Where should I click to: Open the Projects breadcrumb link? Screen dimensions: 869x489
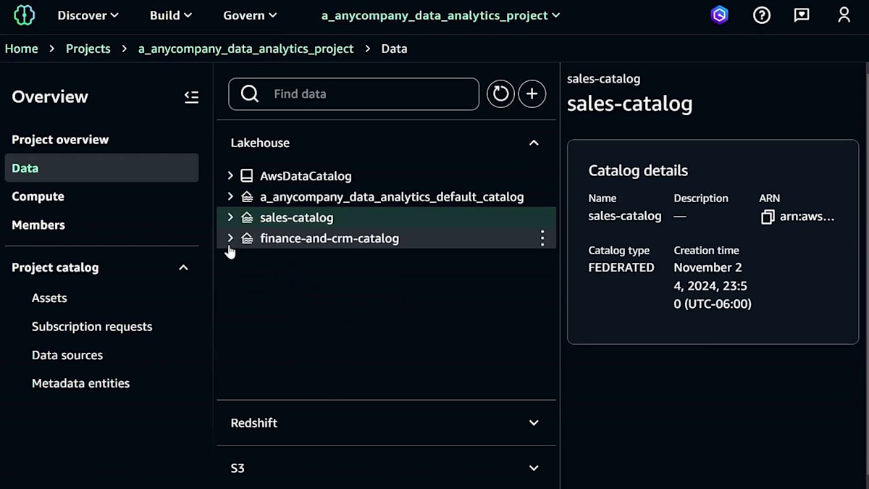point(88,49)
